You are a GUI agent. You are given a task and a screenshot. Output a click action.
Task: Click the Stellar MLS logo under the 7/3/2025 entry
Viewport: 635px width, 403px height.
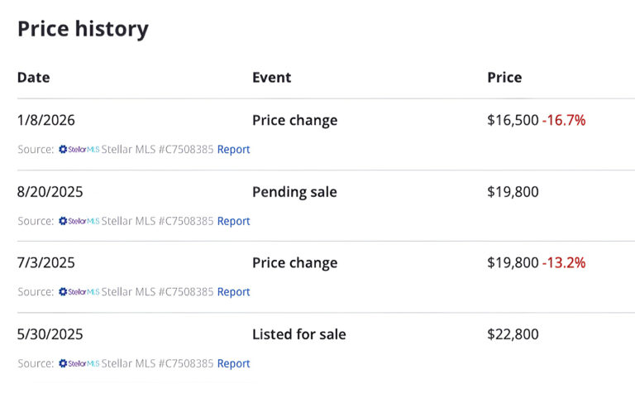(x=79, y=292)
